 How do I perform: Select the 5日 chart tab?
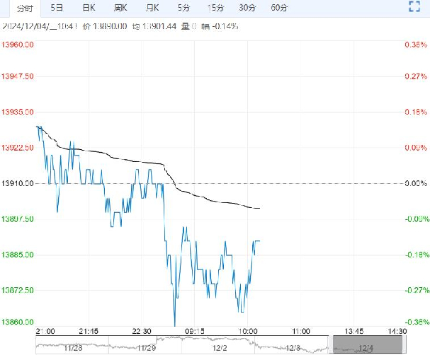tap(57, 8)
